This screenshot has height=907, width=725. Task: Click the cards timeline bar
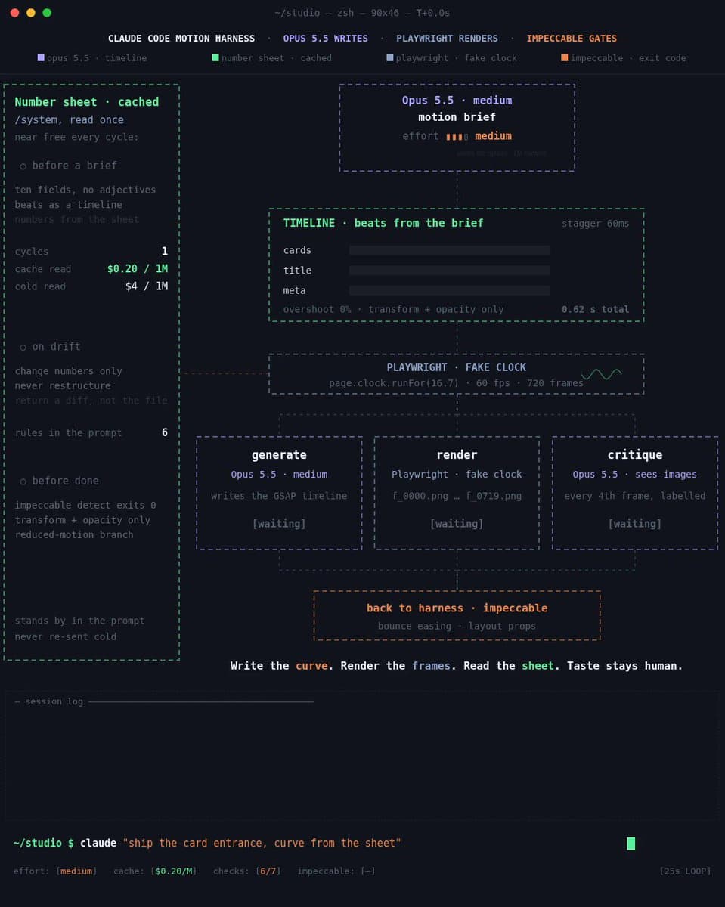[x=450, y=250]
